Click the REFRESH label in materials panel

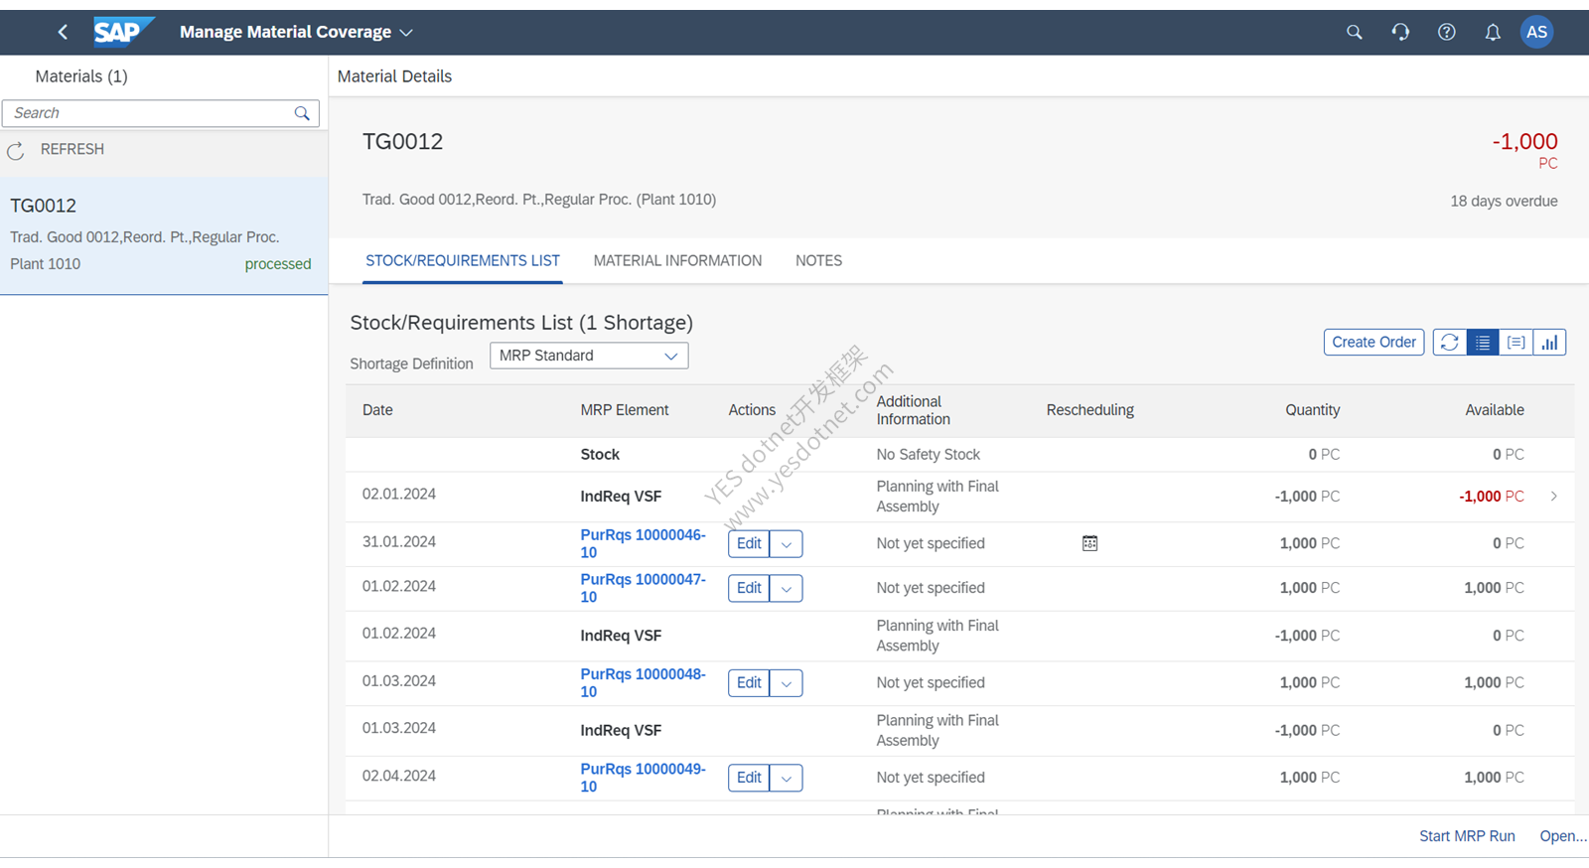tap(72, 149)
